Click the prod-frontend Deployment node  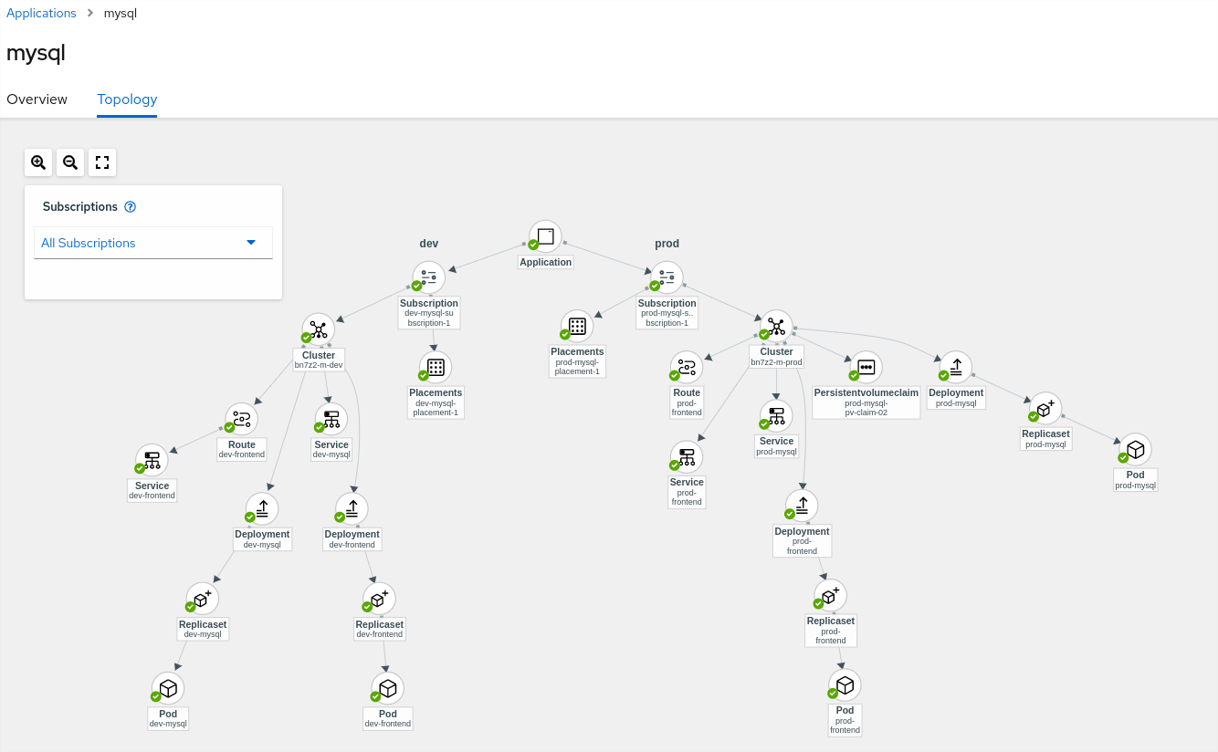pyautogui.click(x=802, y=506)
